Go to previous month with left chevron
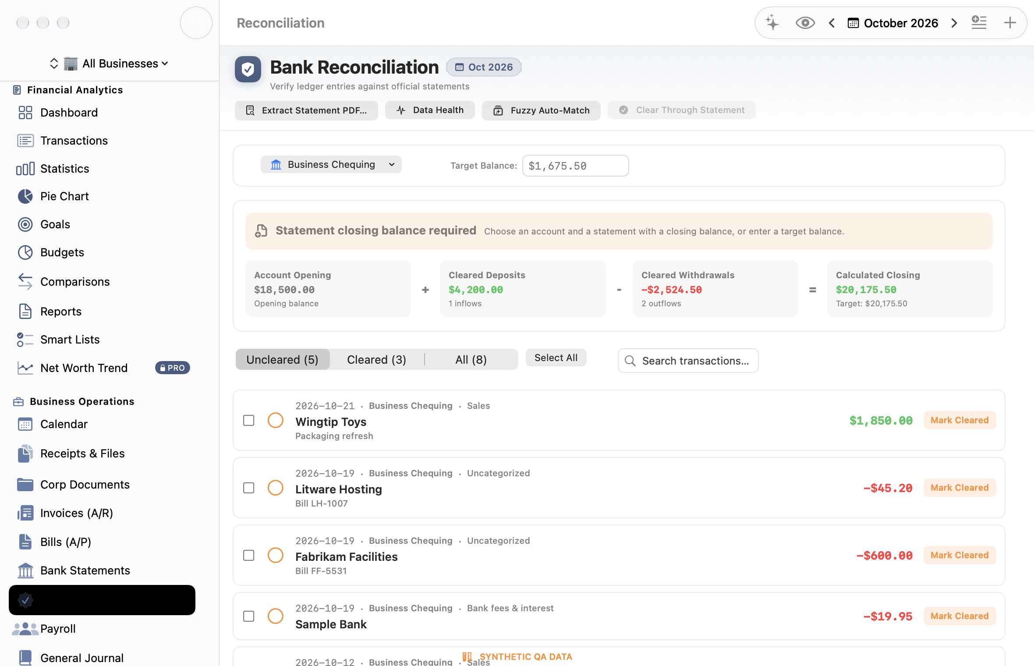The height and width of the screenshot is (666, 1034). [832, 23]
